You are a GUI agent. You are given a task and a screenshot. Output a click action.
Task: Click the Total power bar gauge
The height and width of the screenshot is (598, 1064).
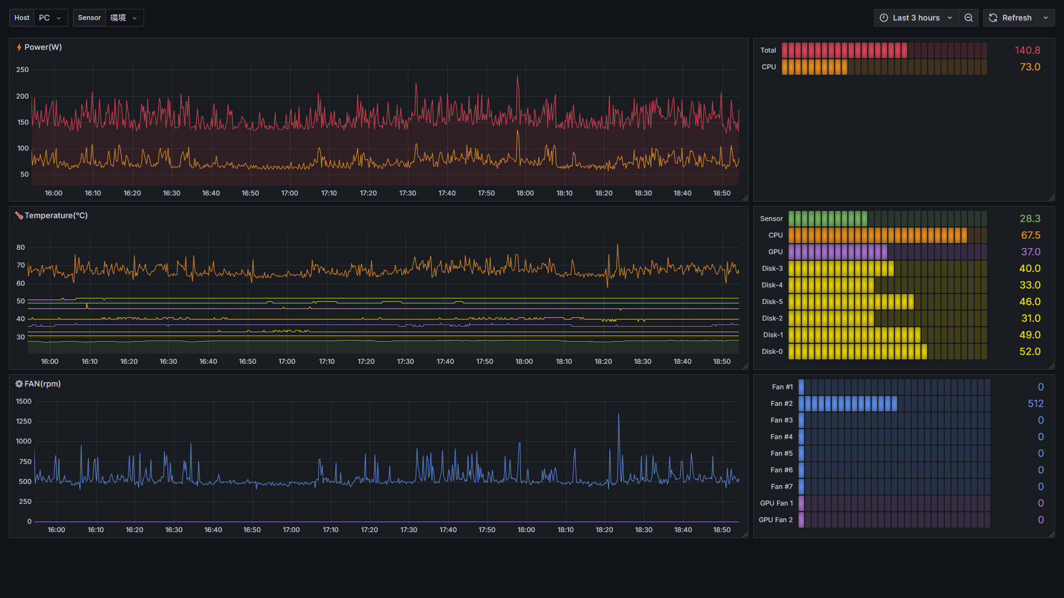884,50
